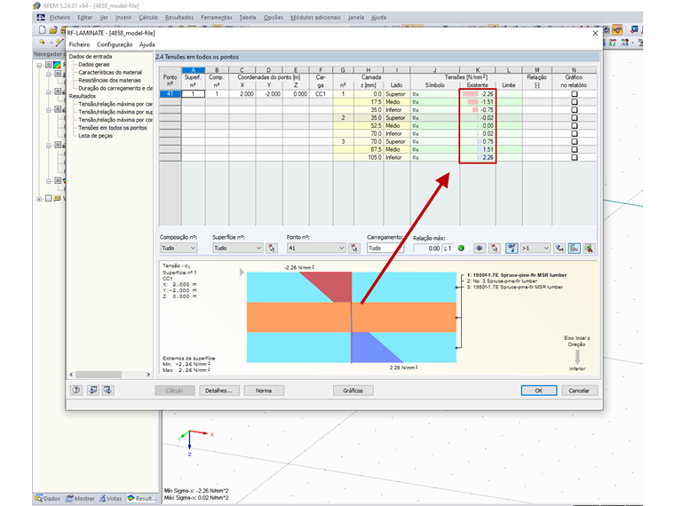675x506 pixels.
Task: Check report graphic box for 52.5 Médio row
Action: [575, 126]
